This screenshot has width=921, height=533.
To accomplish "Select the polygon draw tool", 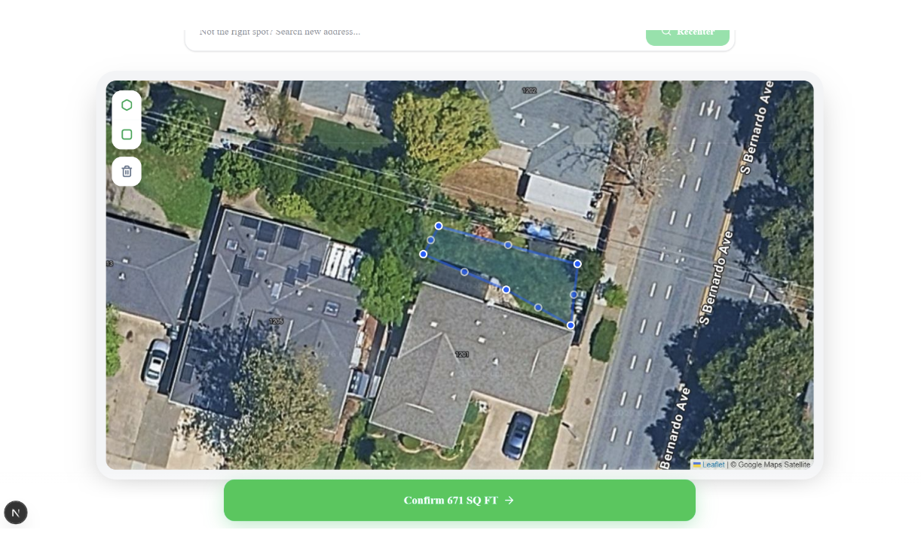I will point(127,105).
